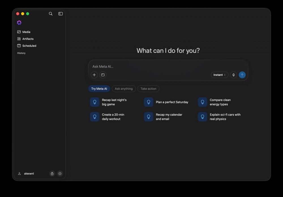
Task: Click lightbulb icon beside 20-min daily workout
Action: 95,117
